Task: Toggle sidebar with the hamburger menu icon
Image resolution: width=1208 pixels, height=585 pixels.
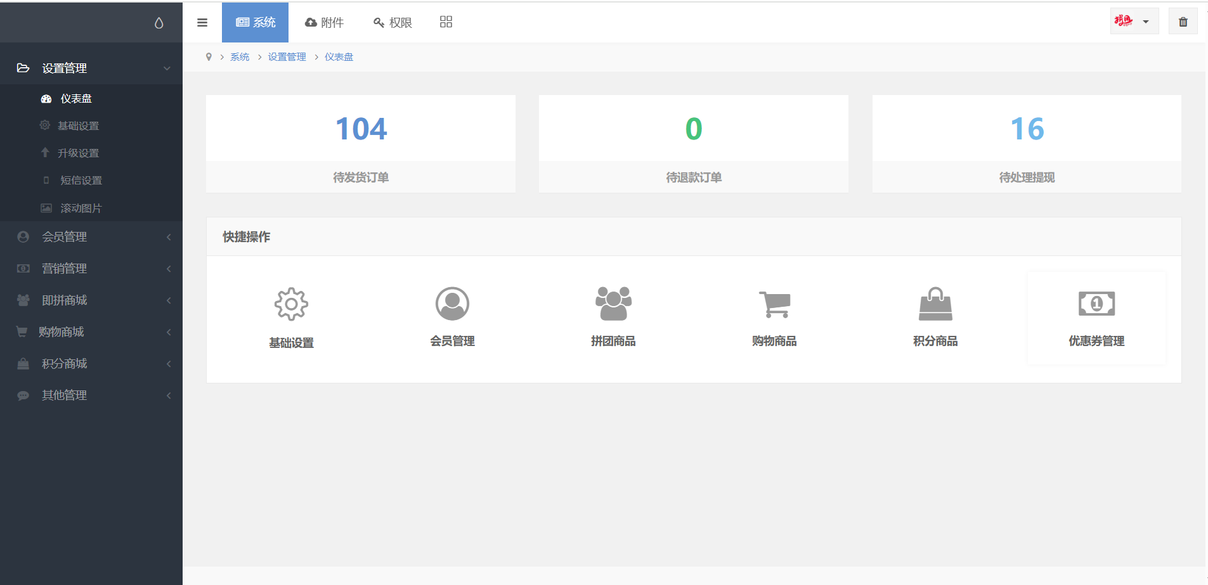Action: click(x=202, y=23)
